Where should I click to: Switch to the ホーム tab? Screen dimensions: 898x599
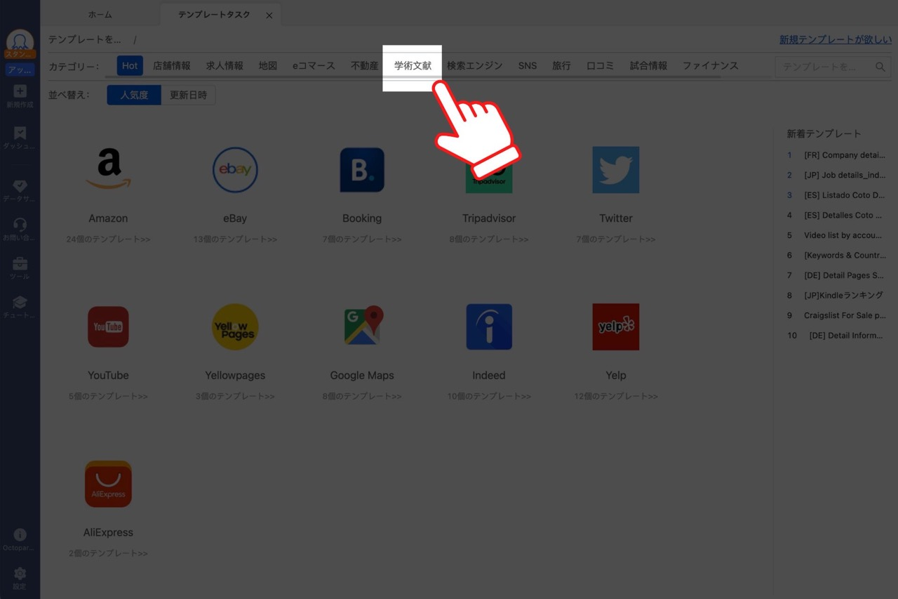(100, 15)
